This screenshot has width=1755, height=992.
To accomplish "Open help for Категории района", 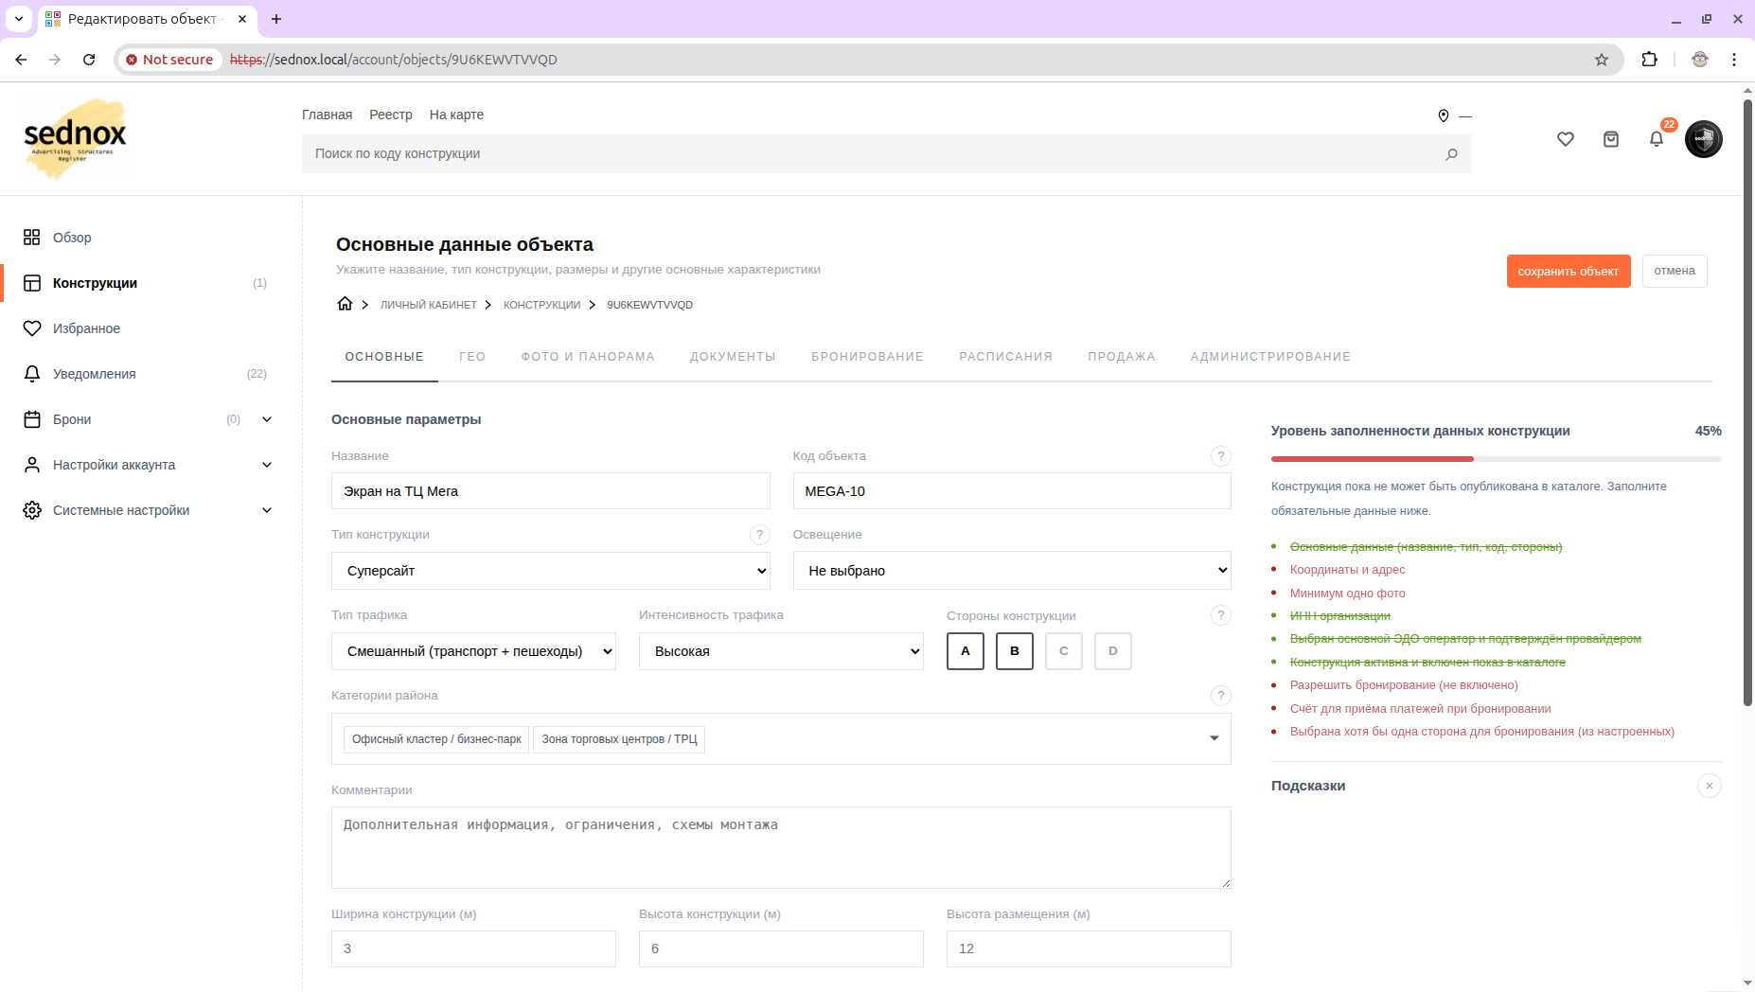I will 1221,696.
